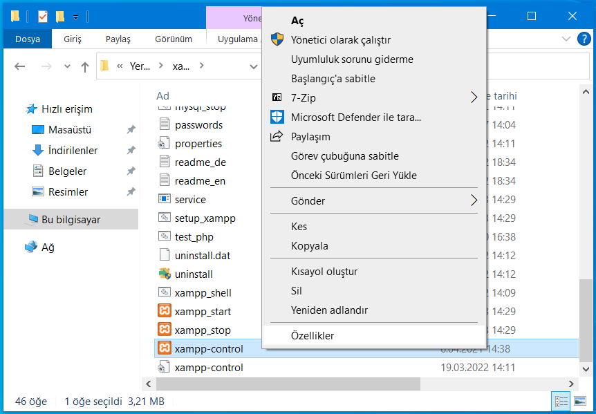Viewport: 596px width, 414px height.
Task: Click the orange xampp_stop icon
Action: [x=164, y=329]
